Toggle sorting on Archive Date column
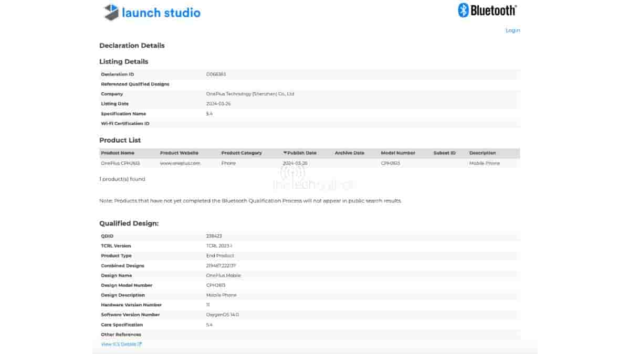The width and height of the screenshot is (630, 354). point(349,153)
